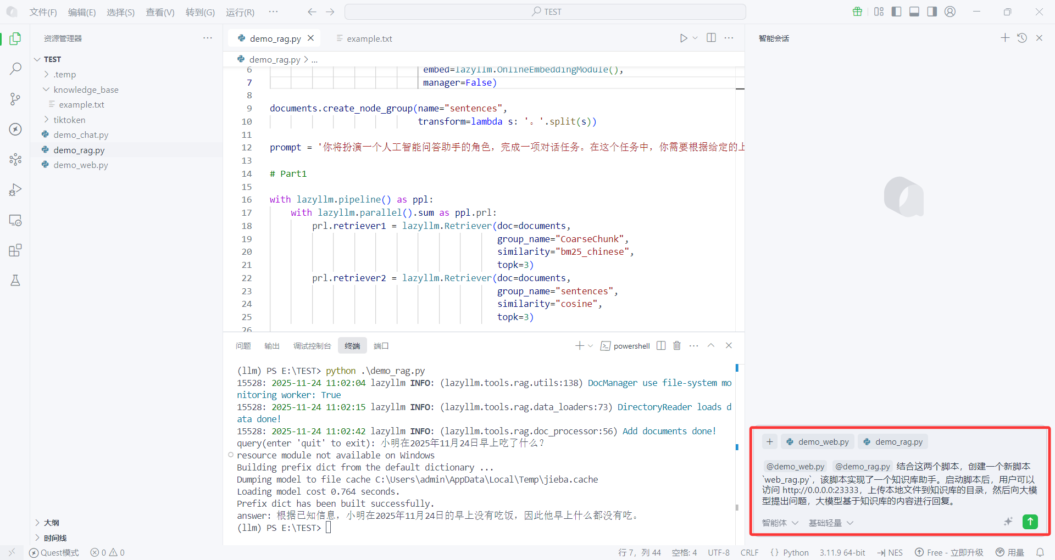The height and width of the screenshot is (560, 1055).
Task: Switch to the 输出 panel tab
Action: [272, 346]
